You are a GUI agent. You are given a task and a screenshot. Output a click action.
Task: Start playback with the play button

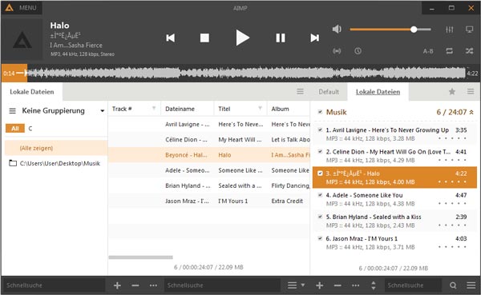243,38
